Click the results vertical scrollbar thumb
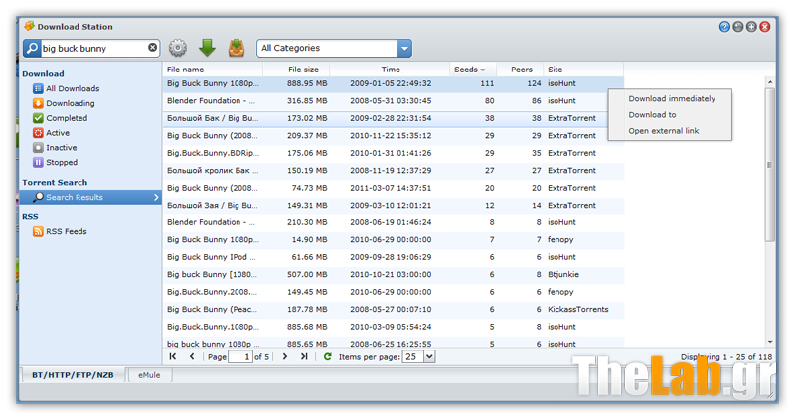 click(x=769, y=165)
